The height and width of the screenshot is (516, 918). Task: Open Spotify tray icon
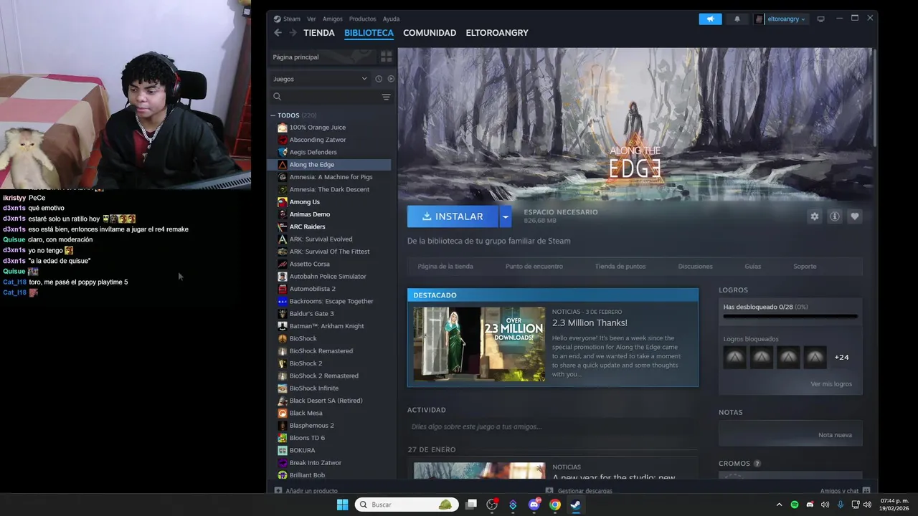coord(794,505)
